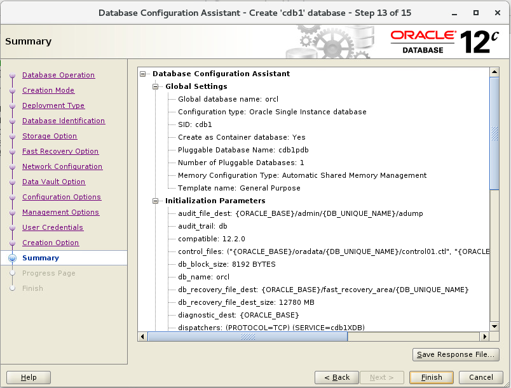
Task: Click the vertical scrollbar down arrow
Action: [494, 326]
